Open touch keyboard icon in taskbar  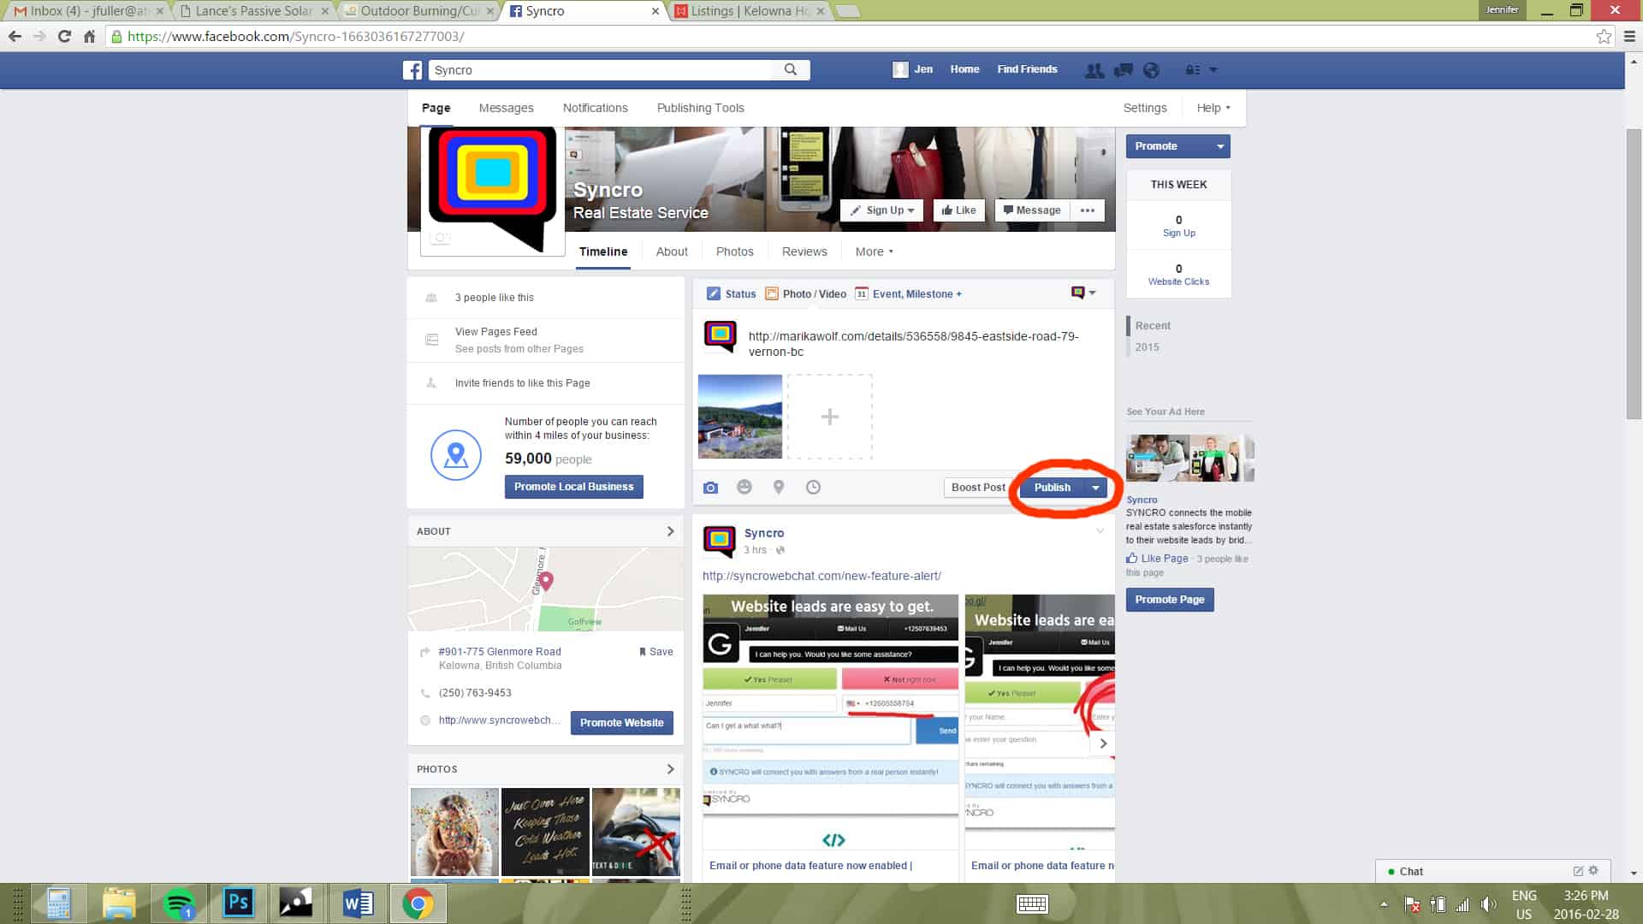coord(1032,904)
